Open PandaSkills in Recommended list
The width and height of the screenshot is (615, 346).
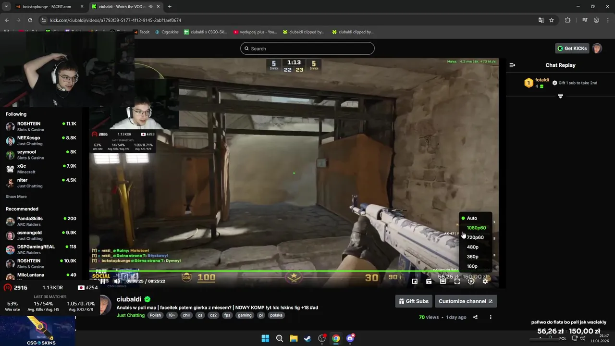point(41,221)
